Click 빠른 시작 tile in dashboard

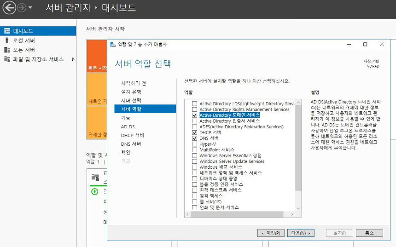[x=97, y=56]
